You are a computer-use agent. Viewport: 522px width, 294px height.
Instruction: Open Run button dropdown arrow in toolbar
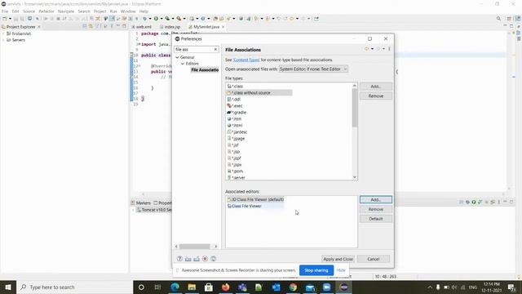(161, 19)
